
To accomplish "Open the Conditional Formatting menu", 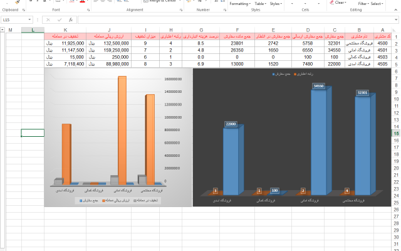I will point(240,4).
